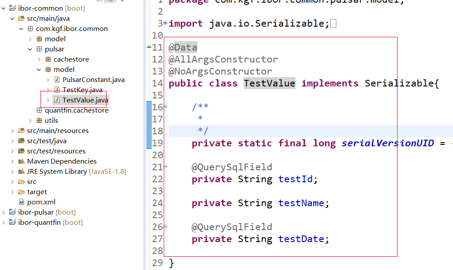Click the src folder icon below pom.xml

coord(20,181)
